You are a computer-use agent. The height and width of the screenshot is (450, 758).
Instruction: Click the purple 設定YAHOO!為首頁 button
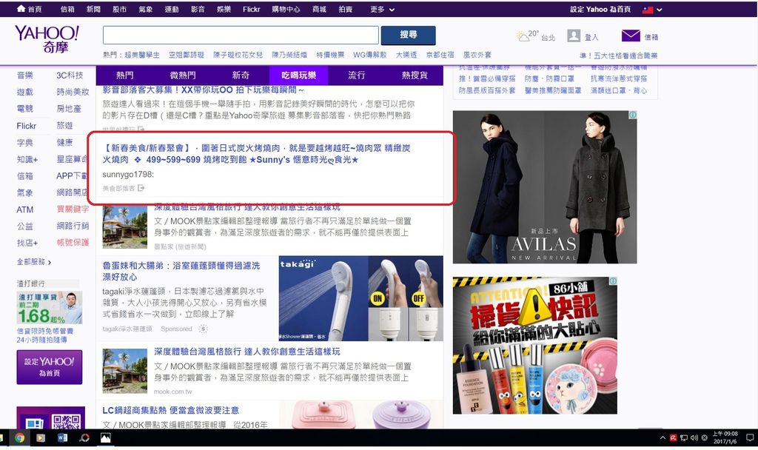point(50,367)
